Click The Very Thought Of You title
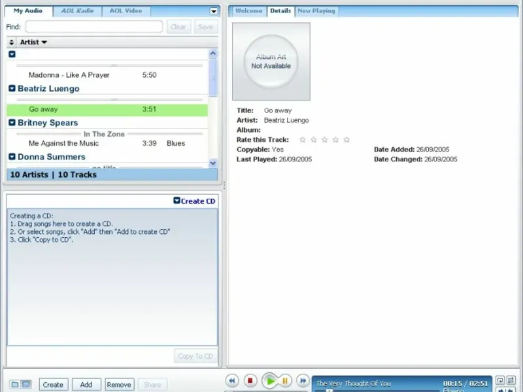This screenshot has height=392, width=523. point(353,384)
